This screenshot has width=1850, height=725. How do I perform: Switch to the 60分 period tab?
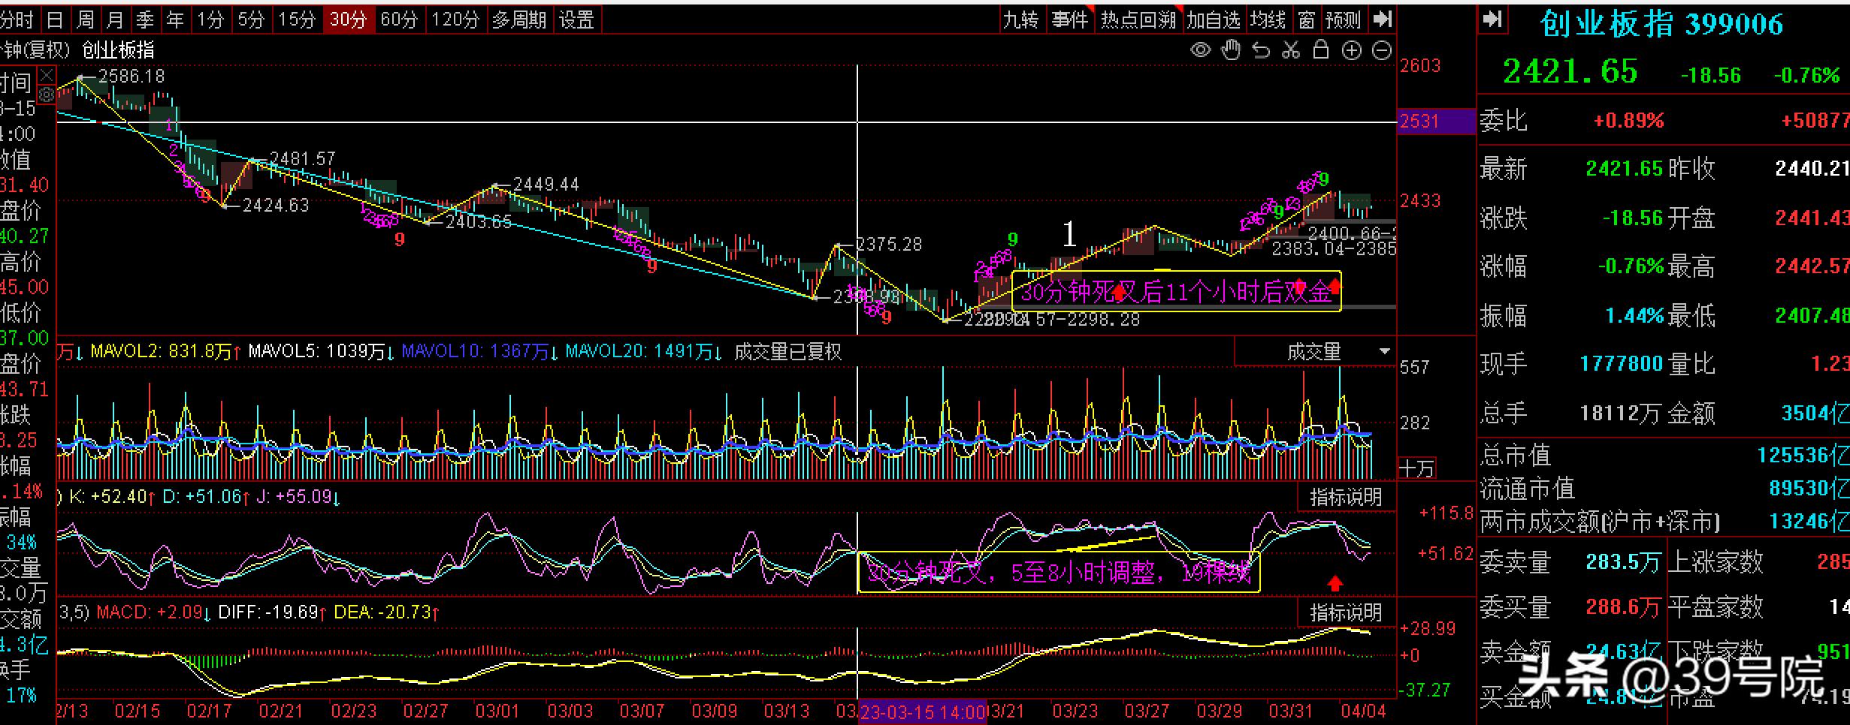[399, 20]
